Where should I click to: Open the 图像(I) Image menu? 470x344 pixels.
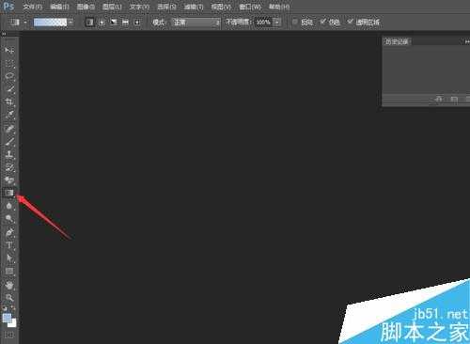tap(86, 7)
